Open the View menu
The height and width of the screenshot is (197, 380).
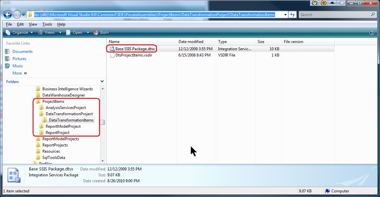coord(33,24)
